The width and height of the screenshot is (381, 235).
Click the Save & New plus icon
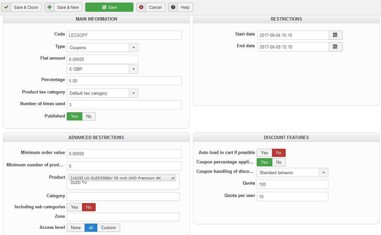(x=49, y=7)
